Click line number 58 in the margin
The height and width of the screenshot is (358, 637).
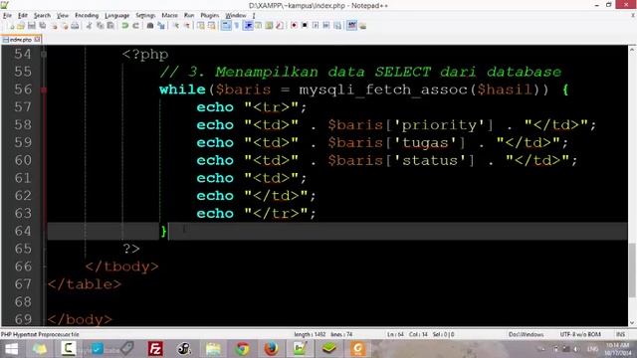23,125
